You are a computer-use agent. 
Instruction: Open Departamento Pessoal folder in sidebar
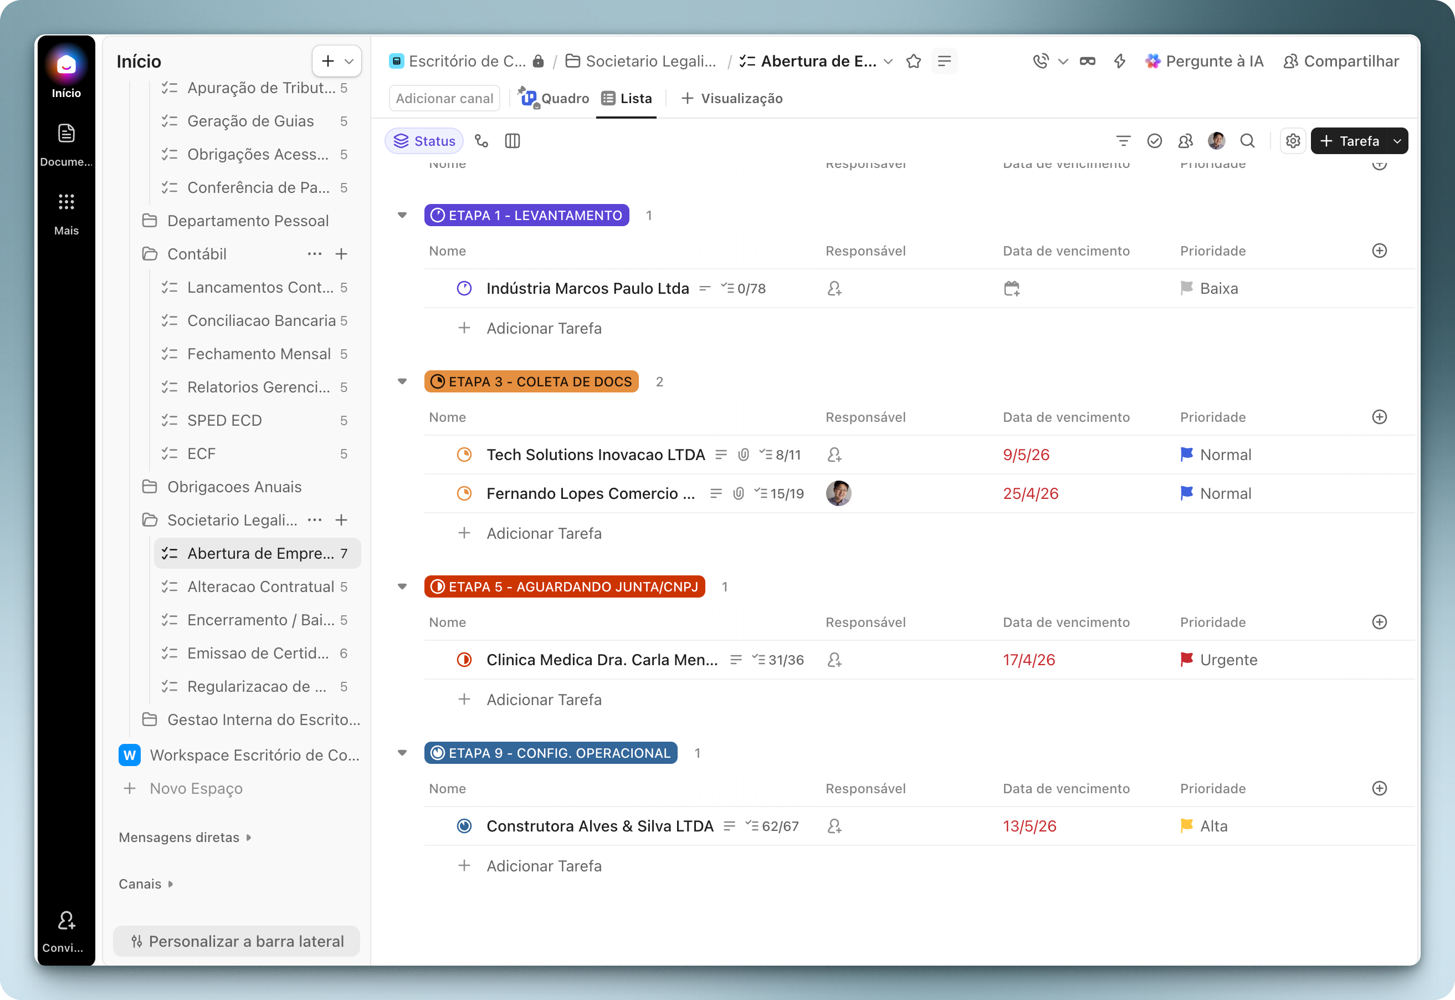pyautogui.click(x=248, y=221)
